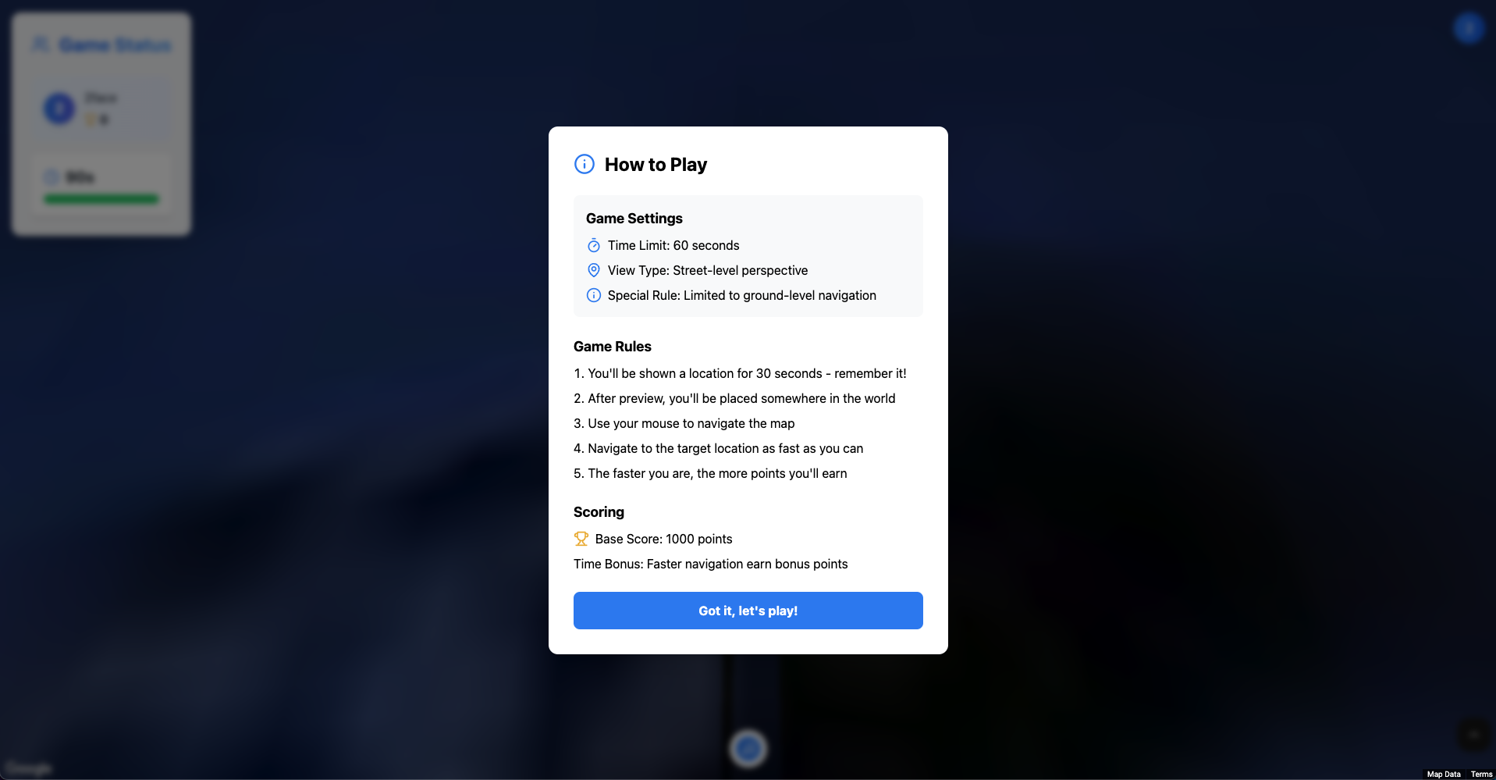Click the Time Bonus scoring text
1496x780 pixels.
tap(710, 564)
